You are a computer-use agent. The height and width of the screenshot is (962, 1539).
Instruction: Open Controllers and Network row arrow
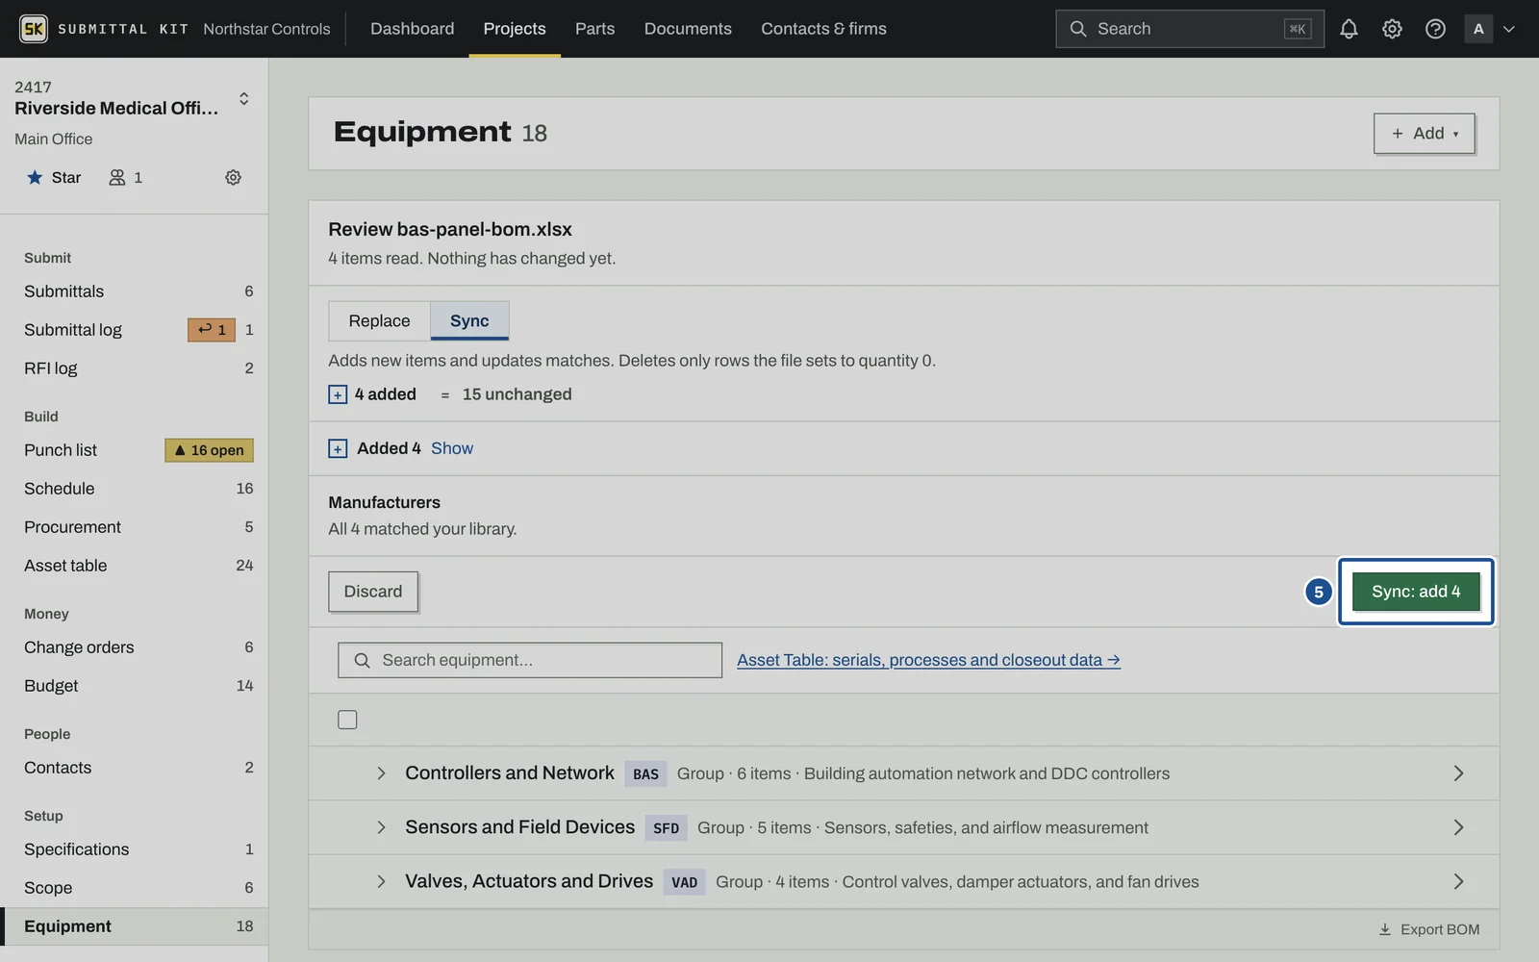point(1458,773)
